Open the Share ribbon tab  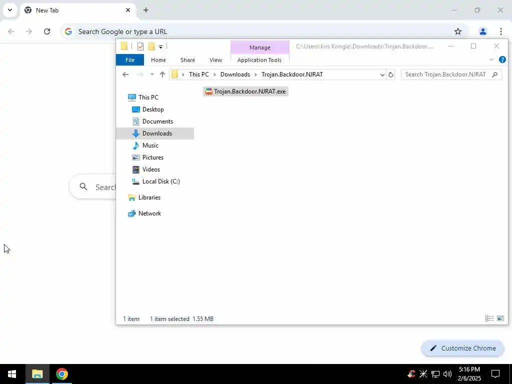[187, 60]
